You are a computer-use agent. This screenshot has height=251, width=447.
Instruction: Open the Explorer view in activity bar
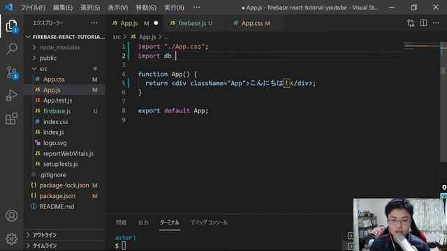pos(12,26)
